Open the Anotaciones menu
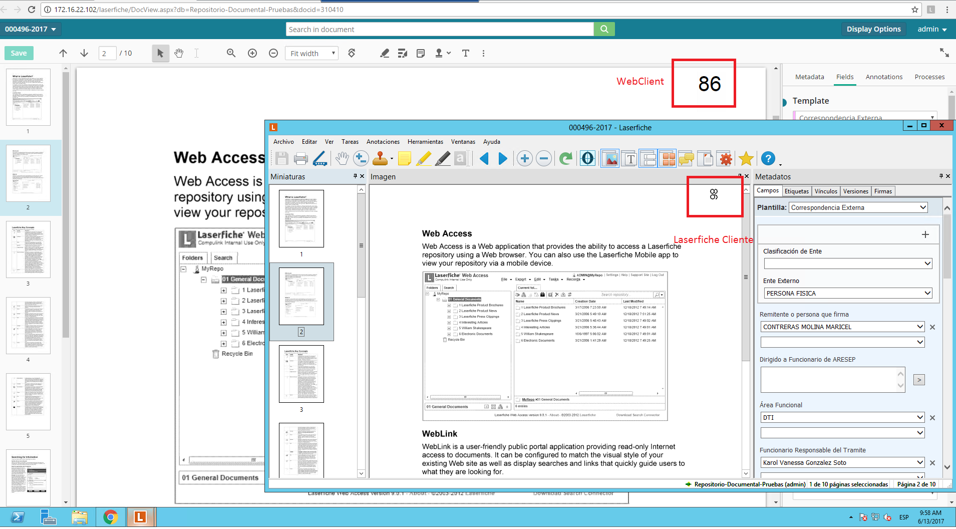956x529 pixels. point(383,142)
